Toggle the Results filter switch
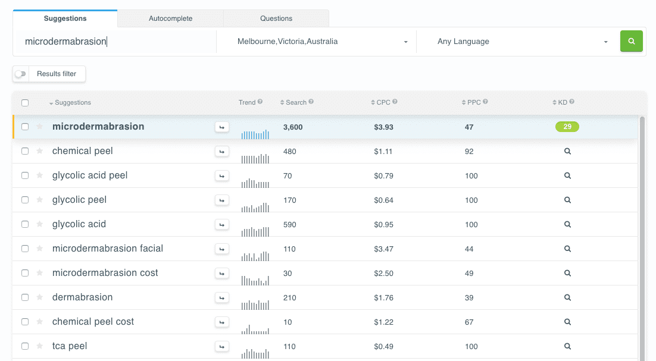 point(20,74)
